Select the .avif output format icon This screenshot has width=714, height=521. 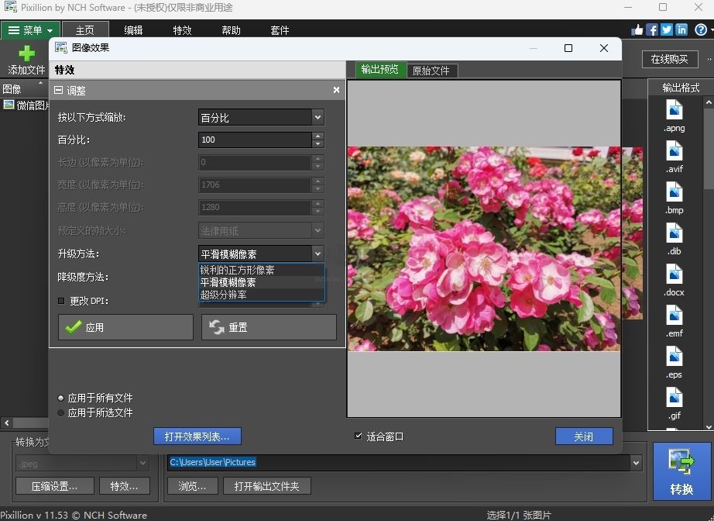click(674, 150)
